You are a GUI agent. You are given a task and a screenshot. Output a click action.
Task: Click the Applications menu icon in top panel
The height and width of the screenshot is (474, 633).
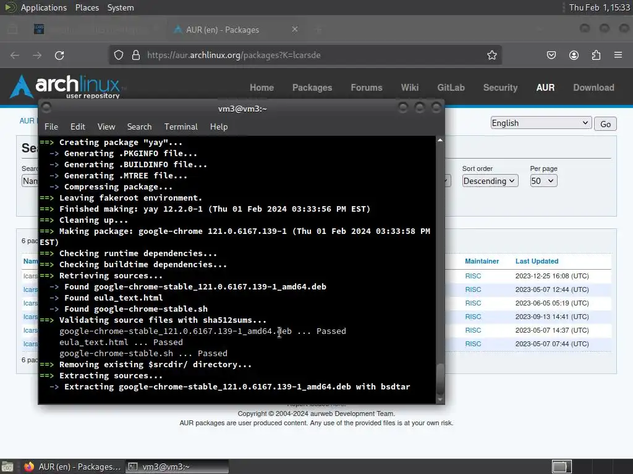coord(10,7)
